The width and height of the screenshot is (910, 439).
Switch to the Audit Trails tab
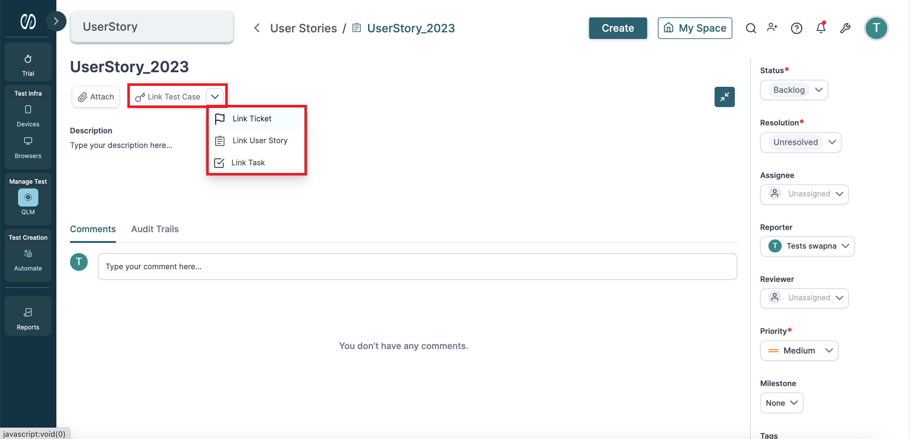pyautogui.click(x=155, y=229)
